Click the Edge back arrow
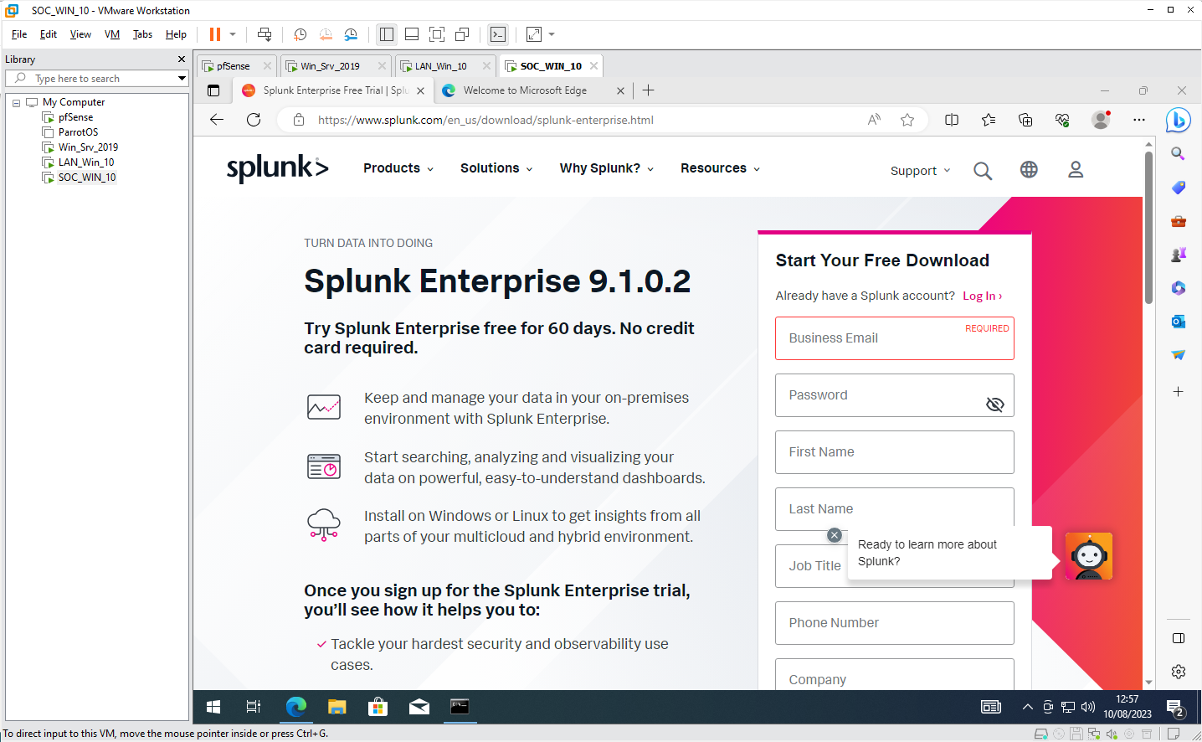This screenshot has height=742, width=1202. [217, 120]
